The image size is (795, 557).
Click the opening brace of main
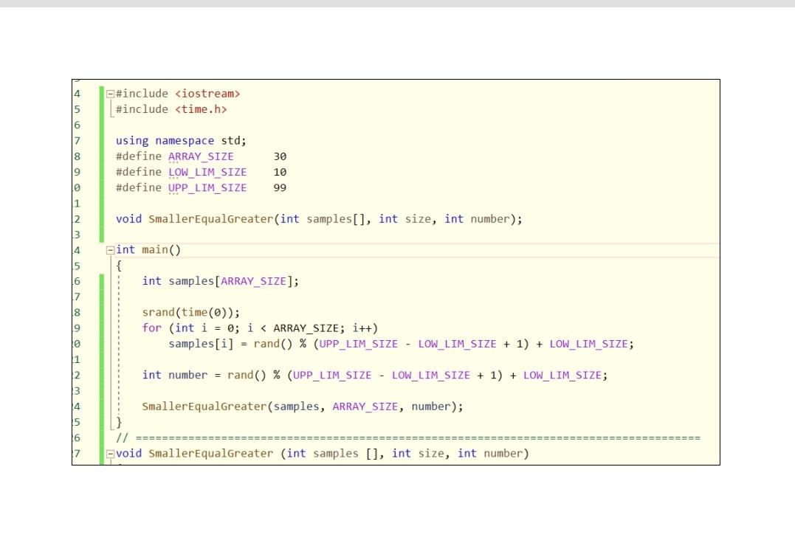click(x=119, y=266)
